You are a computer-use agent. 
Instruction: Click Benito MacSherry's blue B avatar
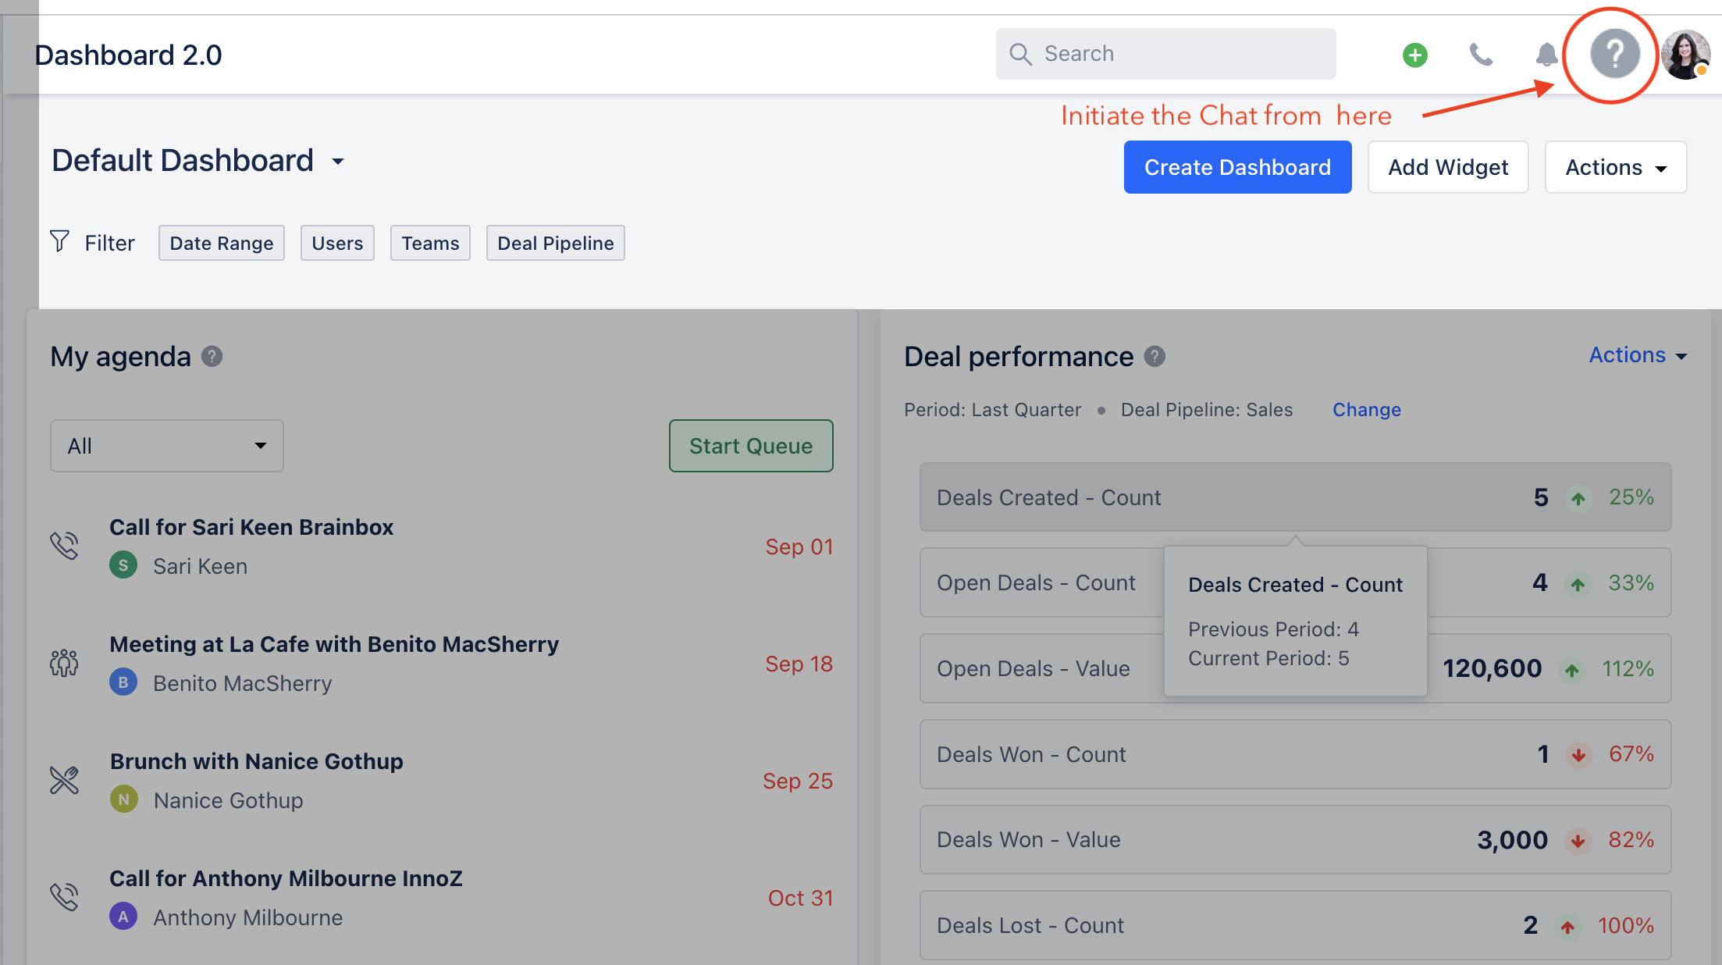(123, 682)
